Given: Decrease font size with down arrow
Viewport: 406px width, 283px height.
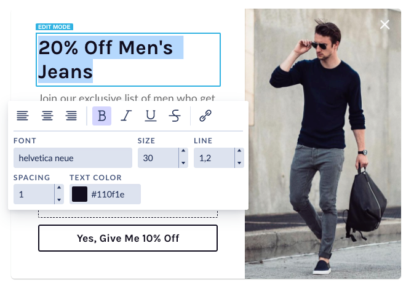Looking at the screenshot, I should tap(183, 163).
